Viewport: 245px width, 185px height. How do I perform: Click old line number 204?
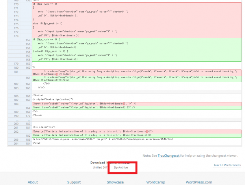click(x=16, y=143)
